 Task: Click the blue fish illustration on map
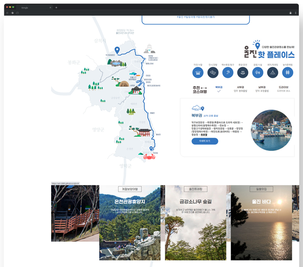pos(133,74)
